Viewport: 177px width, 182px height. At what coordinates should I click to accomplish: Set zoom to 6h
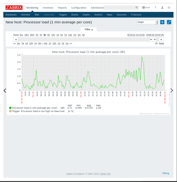(x=49, y=35)
